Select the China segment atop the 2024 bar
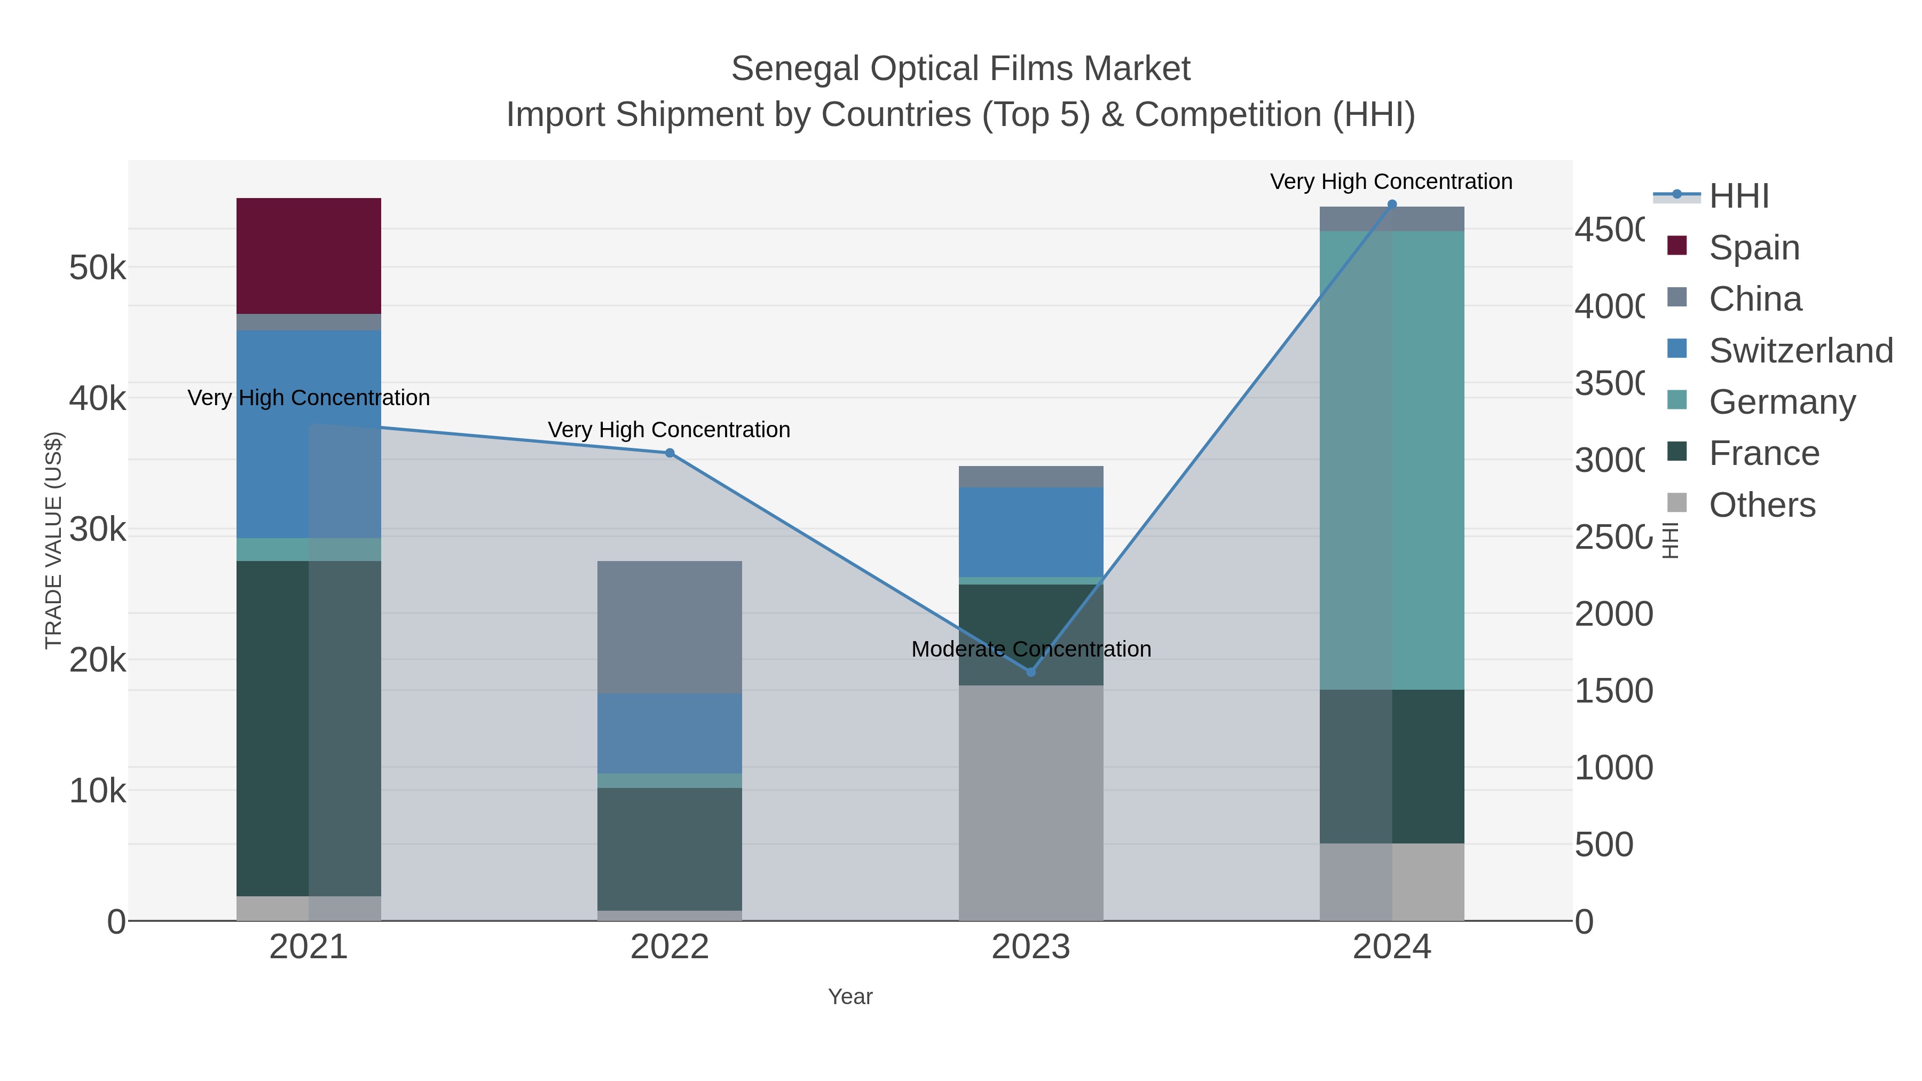 tap(1391, 218)
